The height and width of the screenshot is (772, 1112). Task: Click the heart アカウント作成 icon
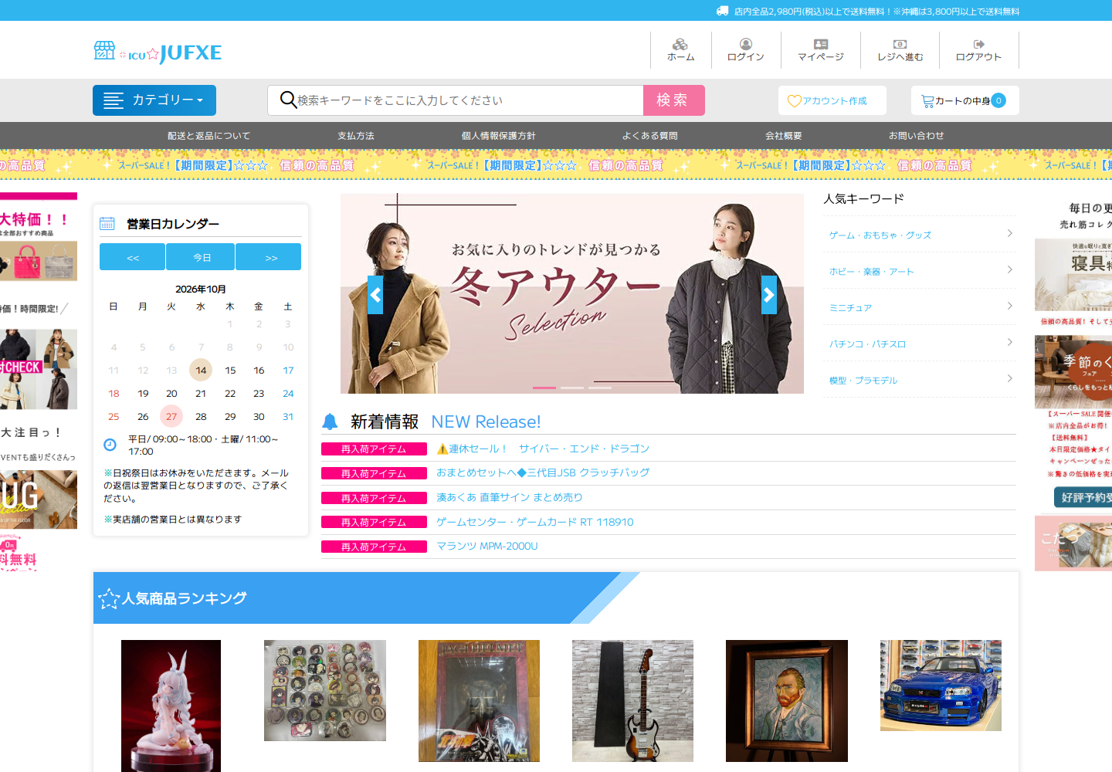(x=795, y=101)
